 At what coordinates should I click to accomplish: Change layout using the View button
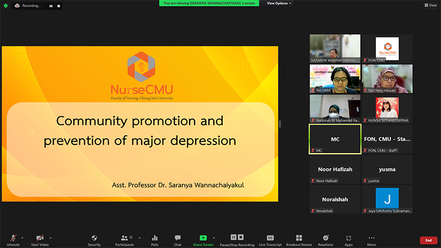click(431, 5)
